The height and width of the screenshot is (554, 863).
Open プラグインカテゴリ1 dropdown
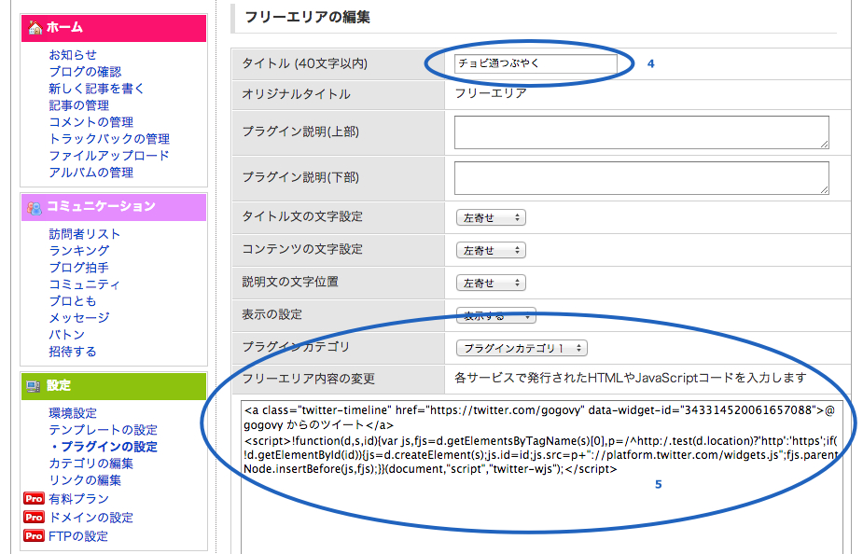point(522,348)
